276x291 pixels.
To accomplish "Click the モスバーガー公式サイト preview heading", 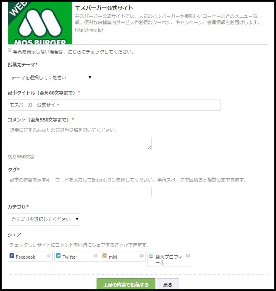I will pos(104,8).
